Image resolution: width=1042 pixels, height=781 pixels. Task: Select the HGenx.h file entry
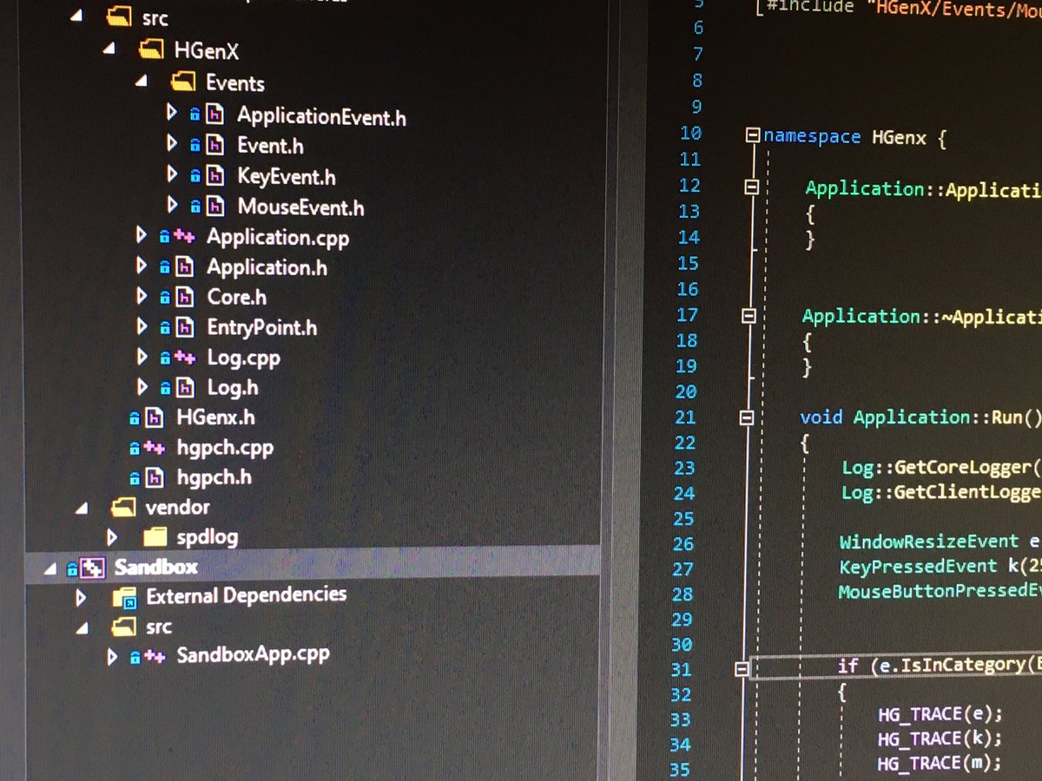coord(215,417)
